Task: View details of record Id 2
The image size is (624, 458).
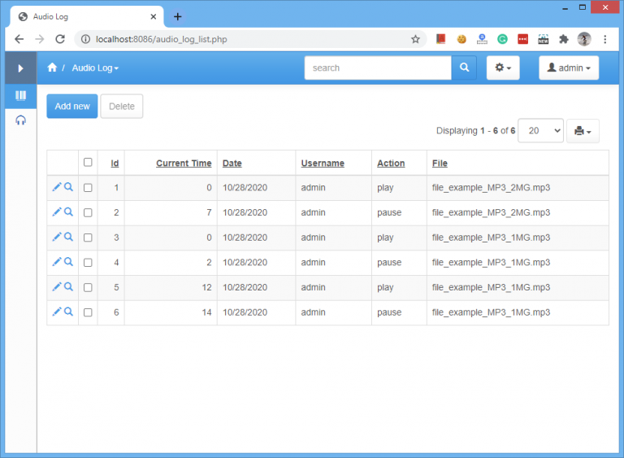Action: [69, 212]
